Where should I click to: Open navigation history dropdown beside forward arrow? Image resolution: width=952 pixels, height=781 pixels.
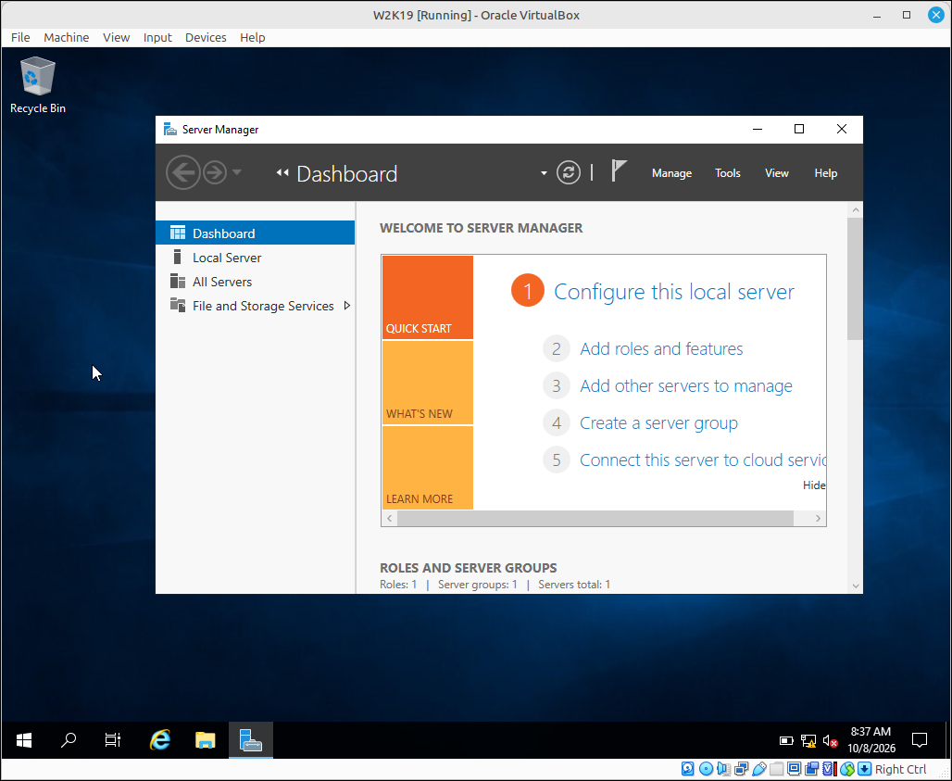click(237, 172)
